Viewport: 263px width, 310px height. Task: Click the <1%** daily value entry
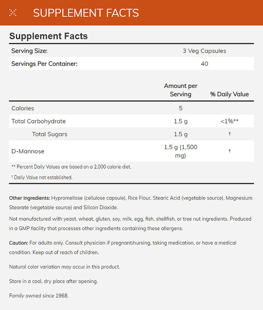(229, 121)
